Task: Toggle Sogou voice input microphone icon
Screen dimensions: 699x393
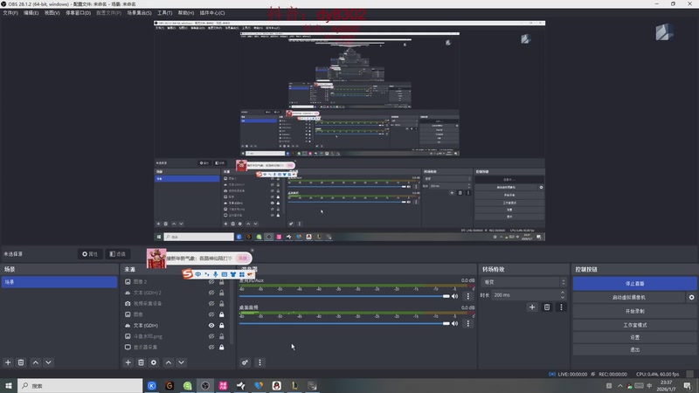Action: 215,274
